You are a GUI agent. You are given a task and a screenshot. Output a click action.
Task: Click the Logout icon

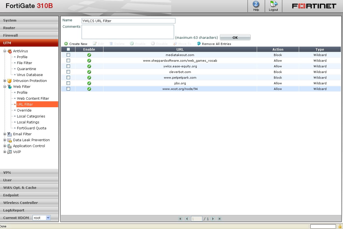point(273,4)
